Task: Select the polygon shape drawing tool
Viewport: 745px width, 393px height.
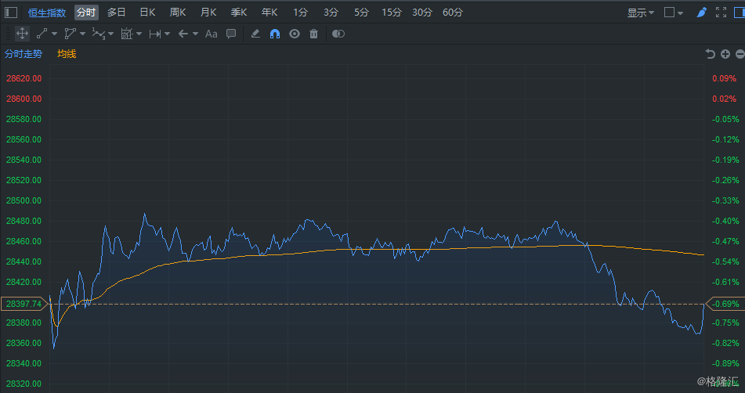Action: (71, 34)
